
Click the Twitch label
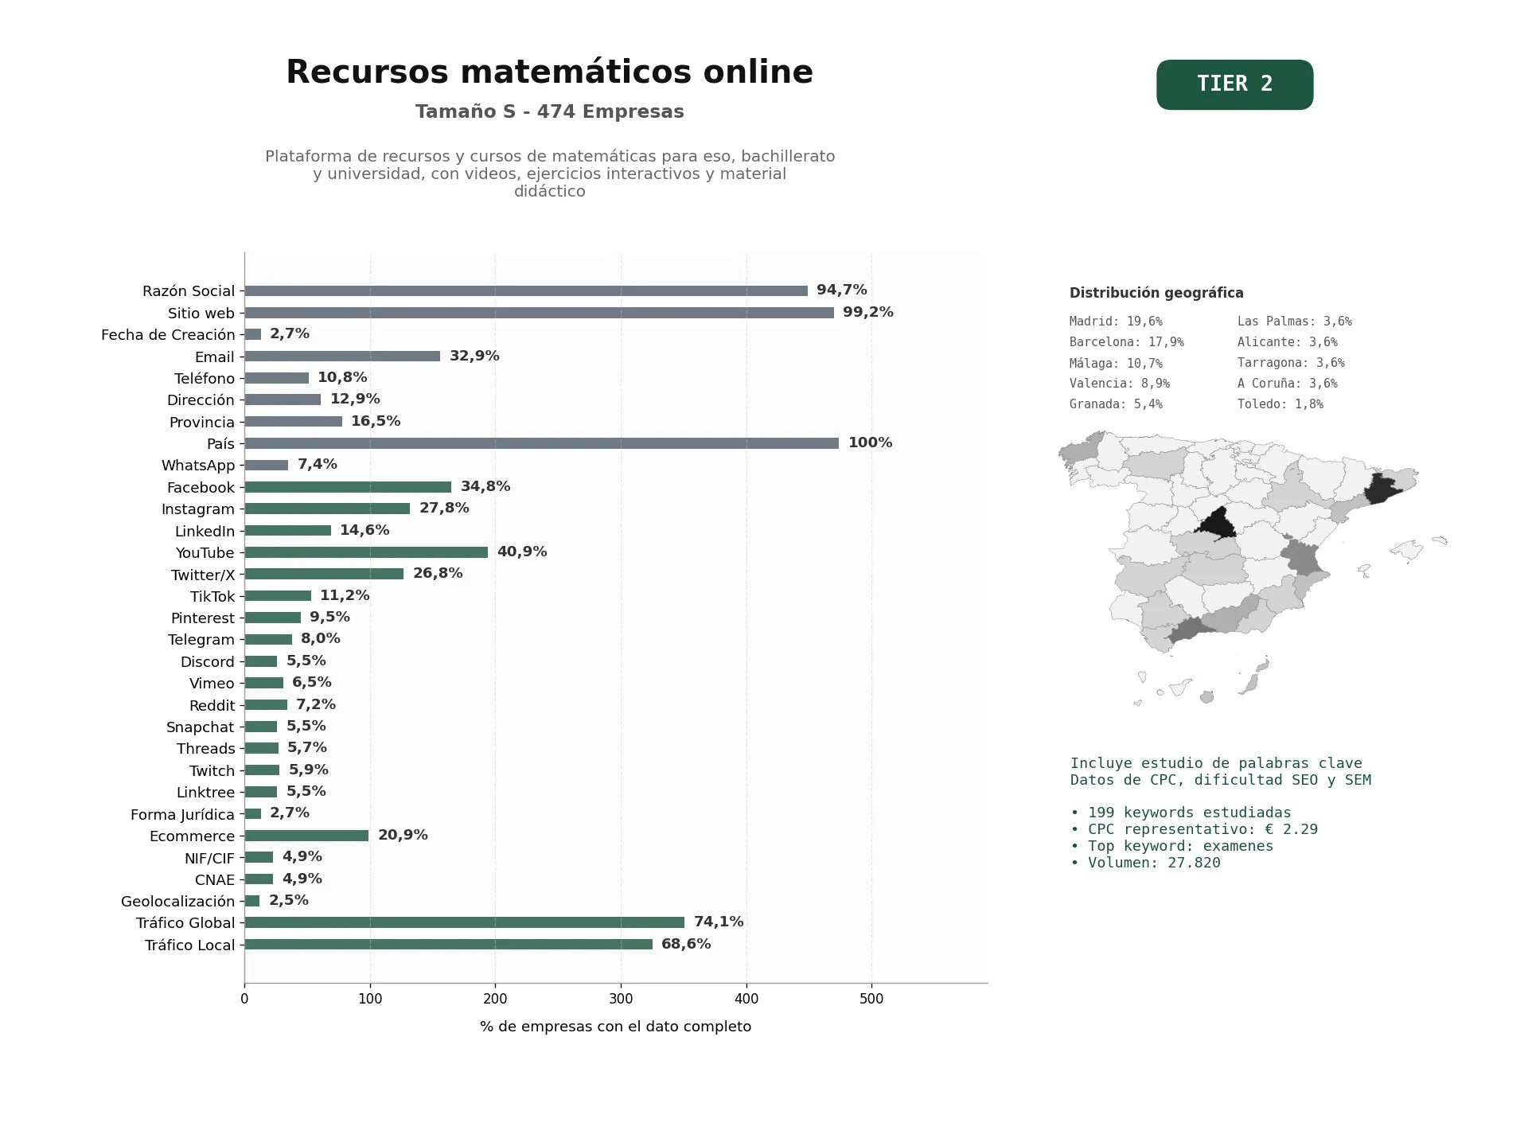click(212, 770)
